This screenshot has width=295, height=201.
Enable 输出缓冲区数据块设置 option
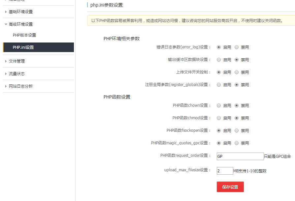pos(219,60)
